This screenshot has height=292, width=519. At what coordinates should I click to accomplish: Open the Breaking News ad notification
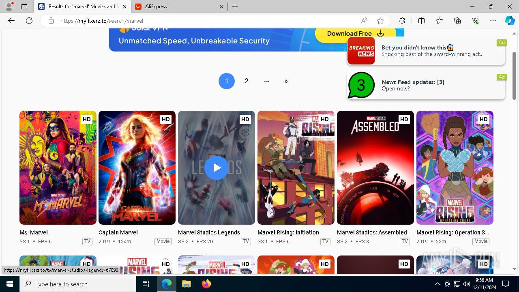pos(426,51)
